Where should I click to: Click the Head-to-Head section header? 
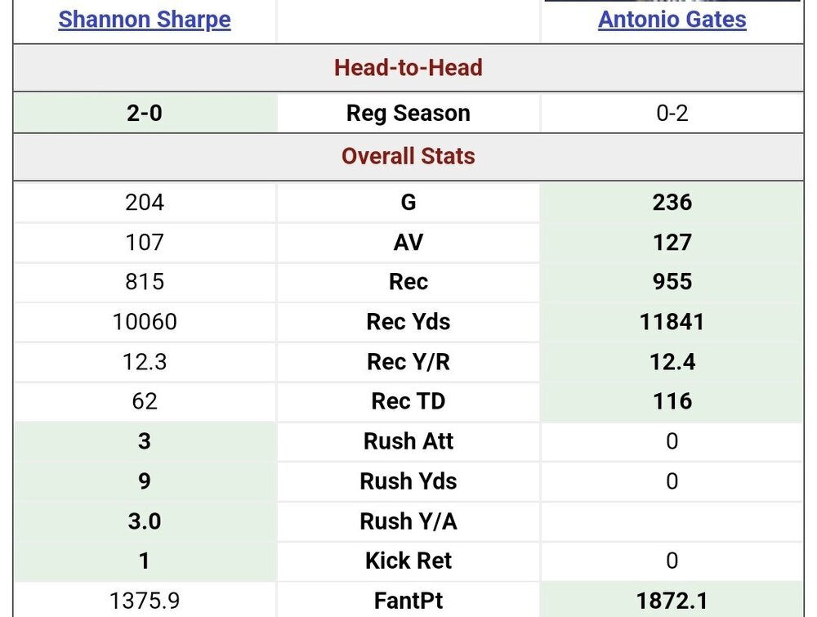408,67
